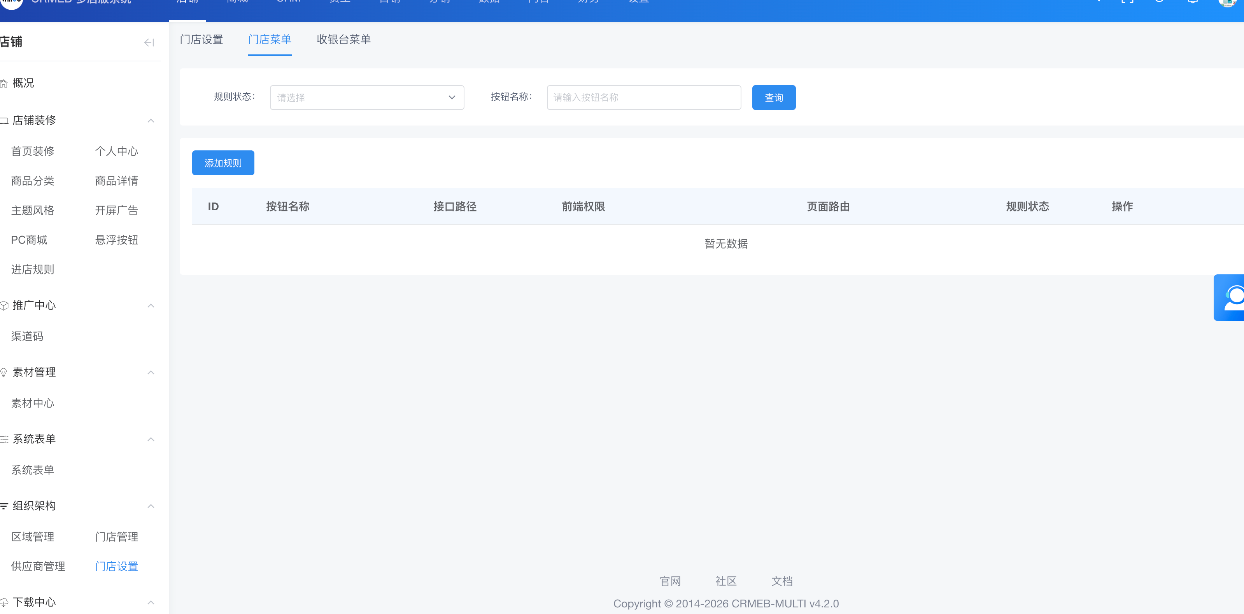Open 区域管理 page
This screenshot has width=1244, height=614.
(33, 537)
